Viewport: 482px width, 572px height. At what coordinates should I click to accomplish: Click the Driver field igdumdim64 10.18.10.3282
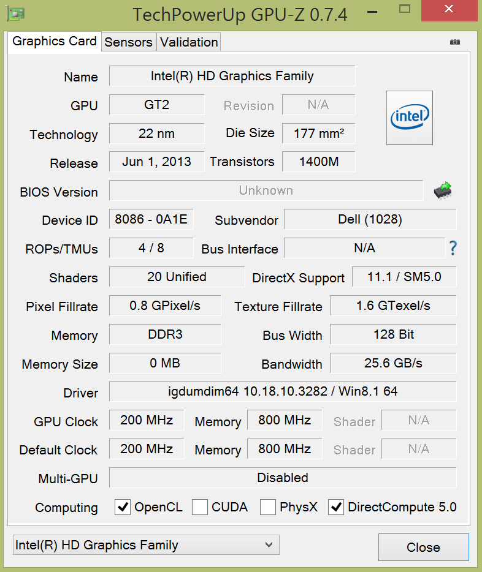point(283,391)
